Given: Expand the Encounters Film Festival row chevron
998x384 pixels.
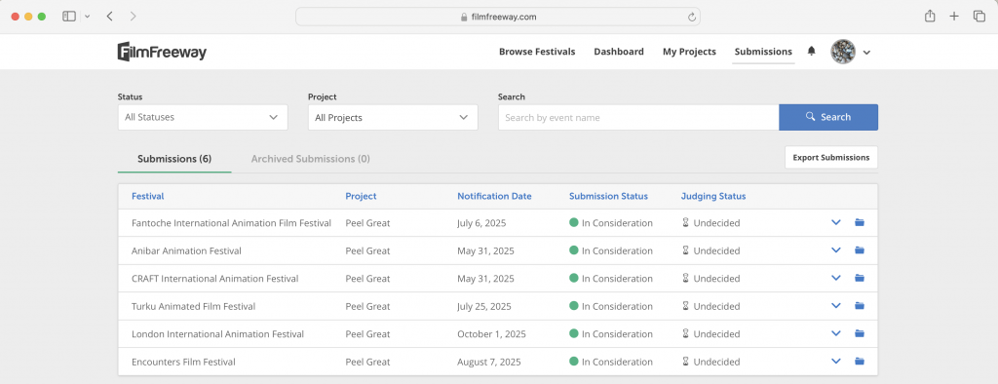Looking at the screenshot, I should coord(836,361).
